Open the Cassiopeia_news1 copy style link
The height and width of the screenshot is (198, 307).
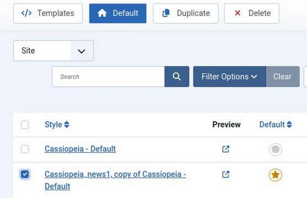tap(115, 174)
